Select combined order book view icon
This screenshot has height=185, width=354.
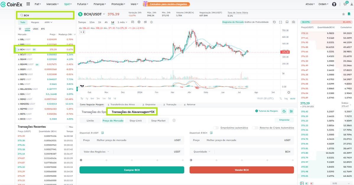(302, 183)
